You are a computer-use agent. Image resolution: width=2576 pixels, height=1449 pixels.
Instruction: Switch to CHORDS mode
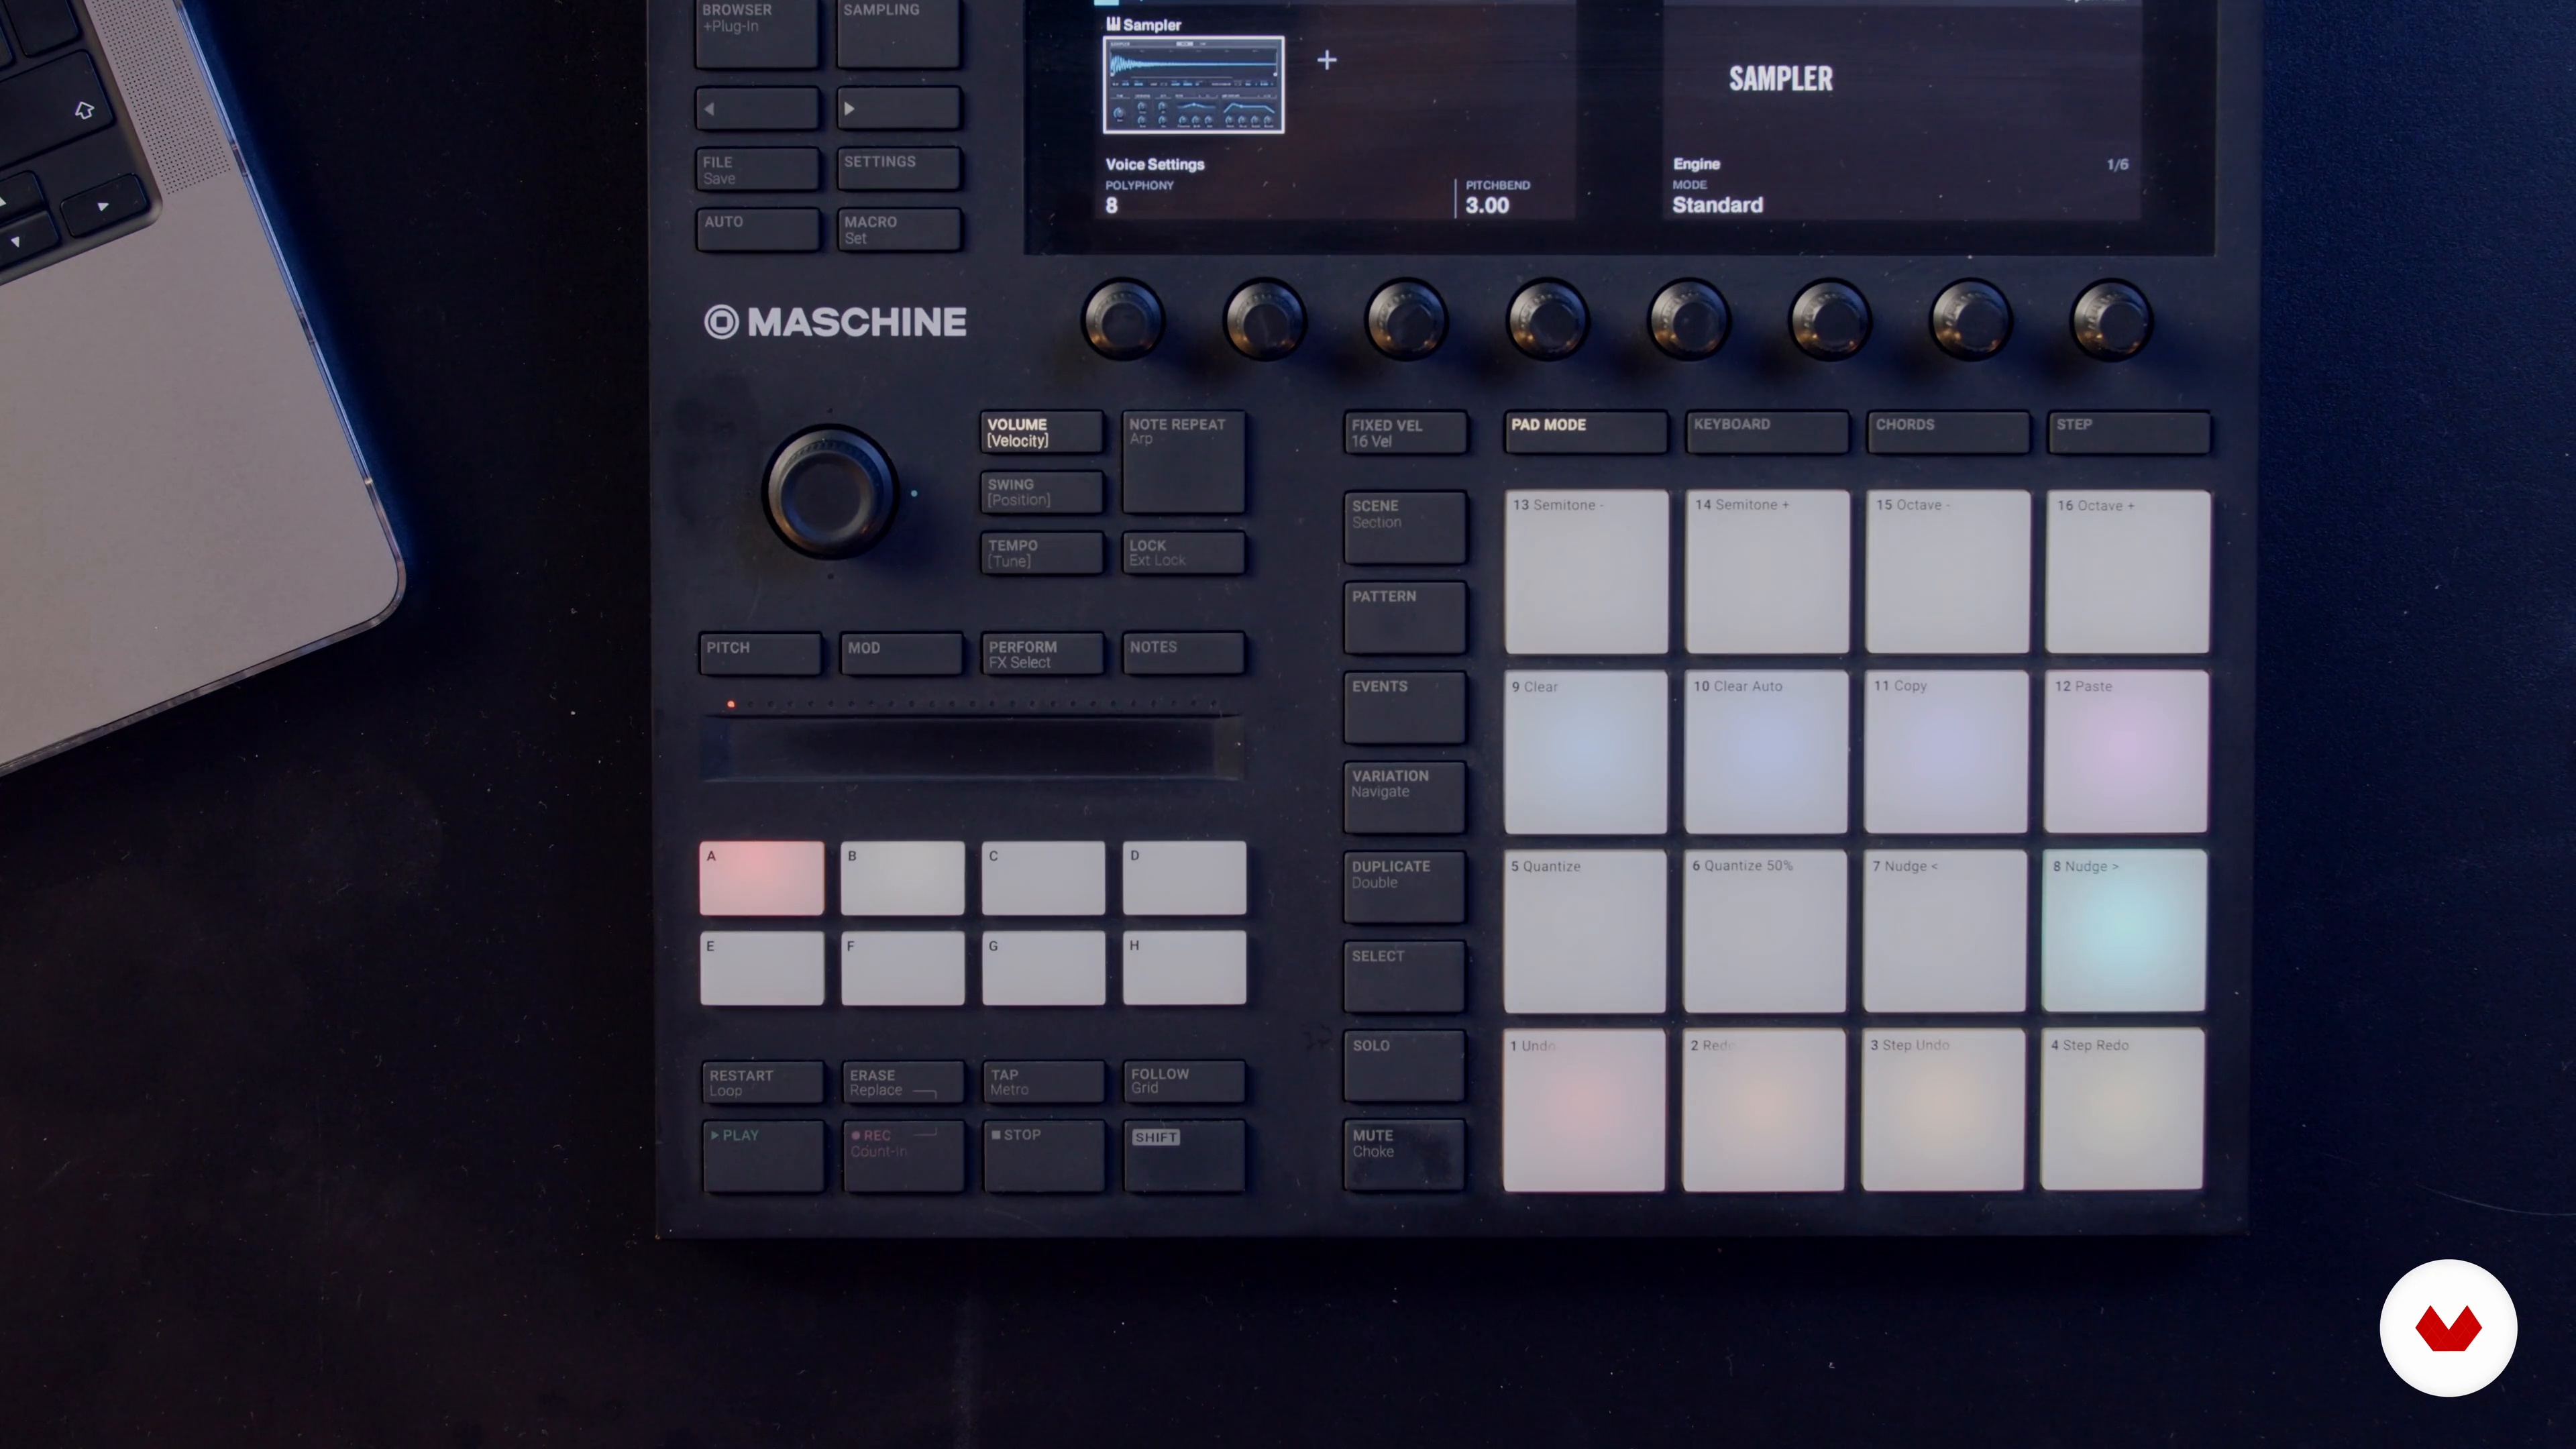pos(1949,432)
